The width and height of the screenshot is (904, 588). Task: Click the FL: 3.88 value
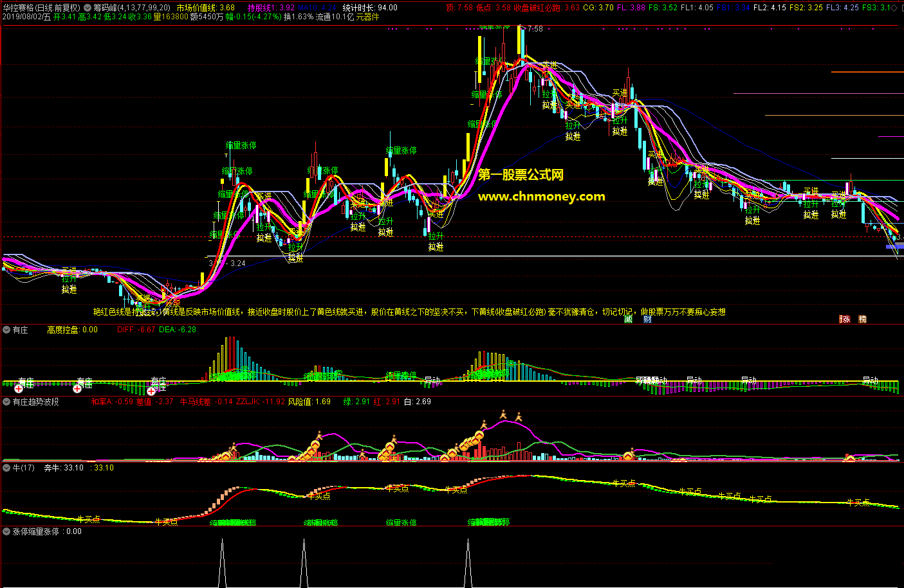coord(631,8)
